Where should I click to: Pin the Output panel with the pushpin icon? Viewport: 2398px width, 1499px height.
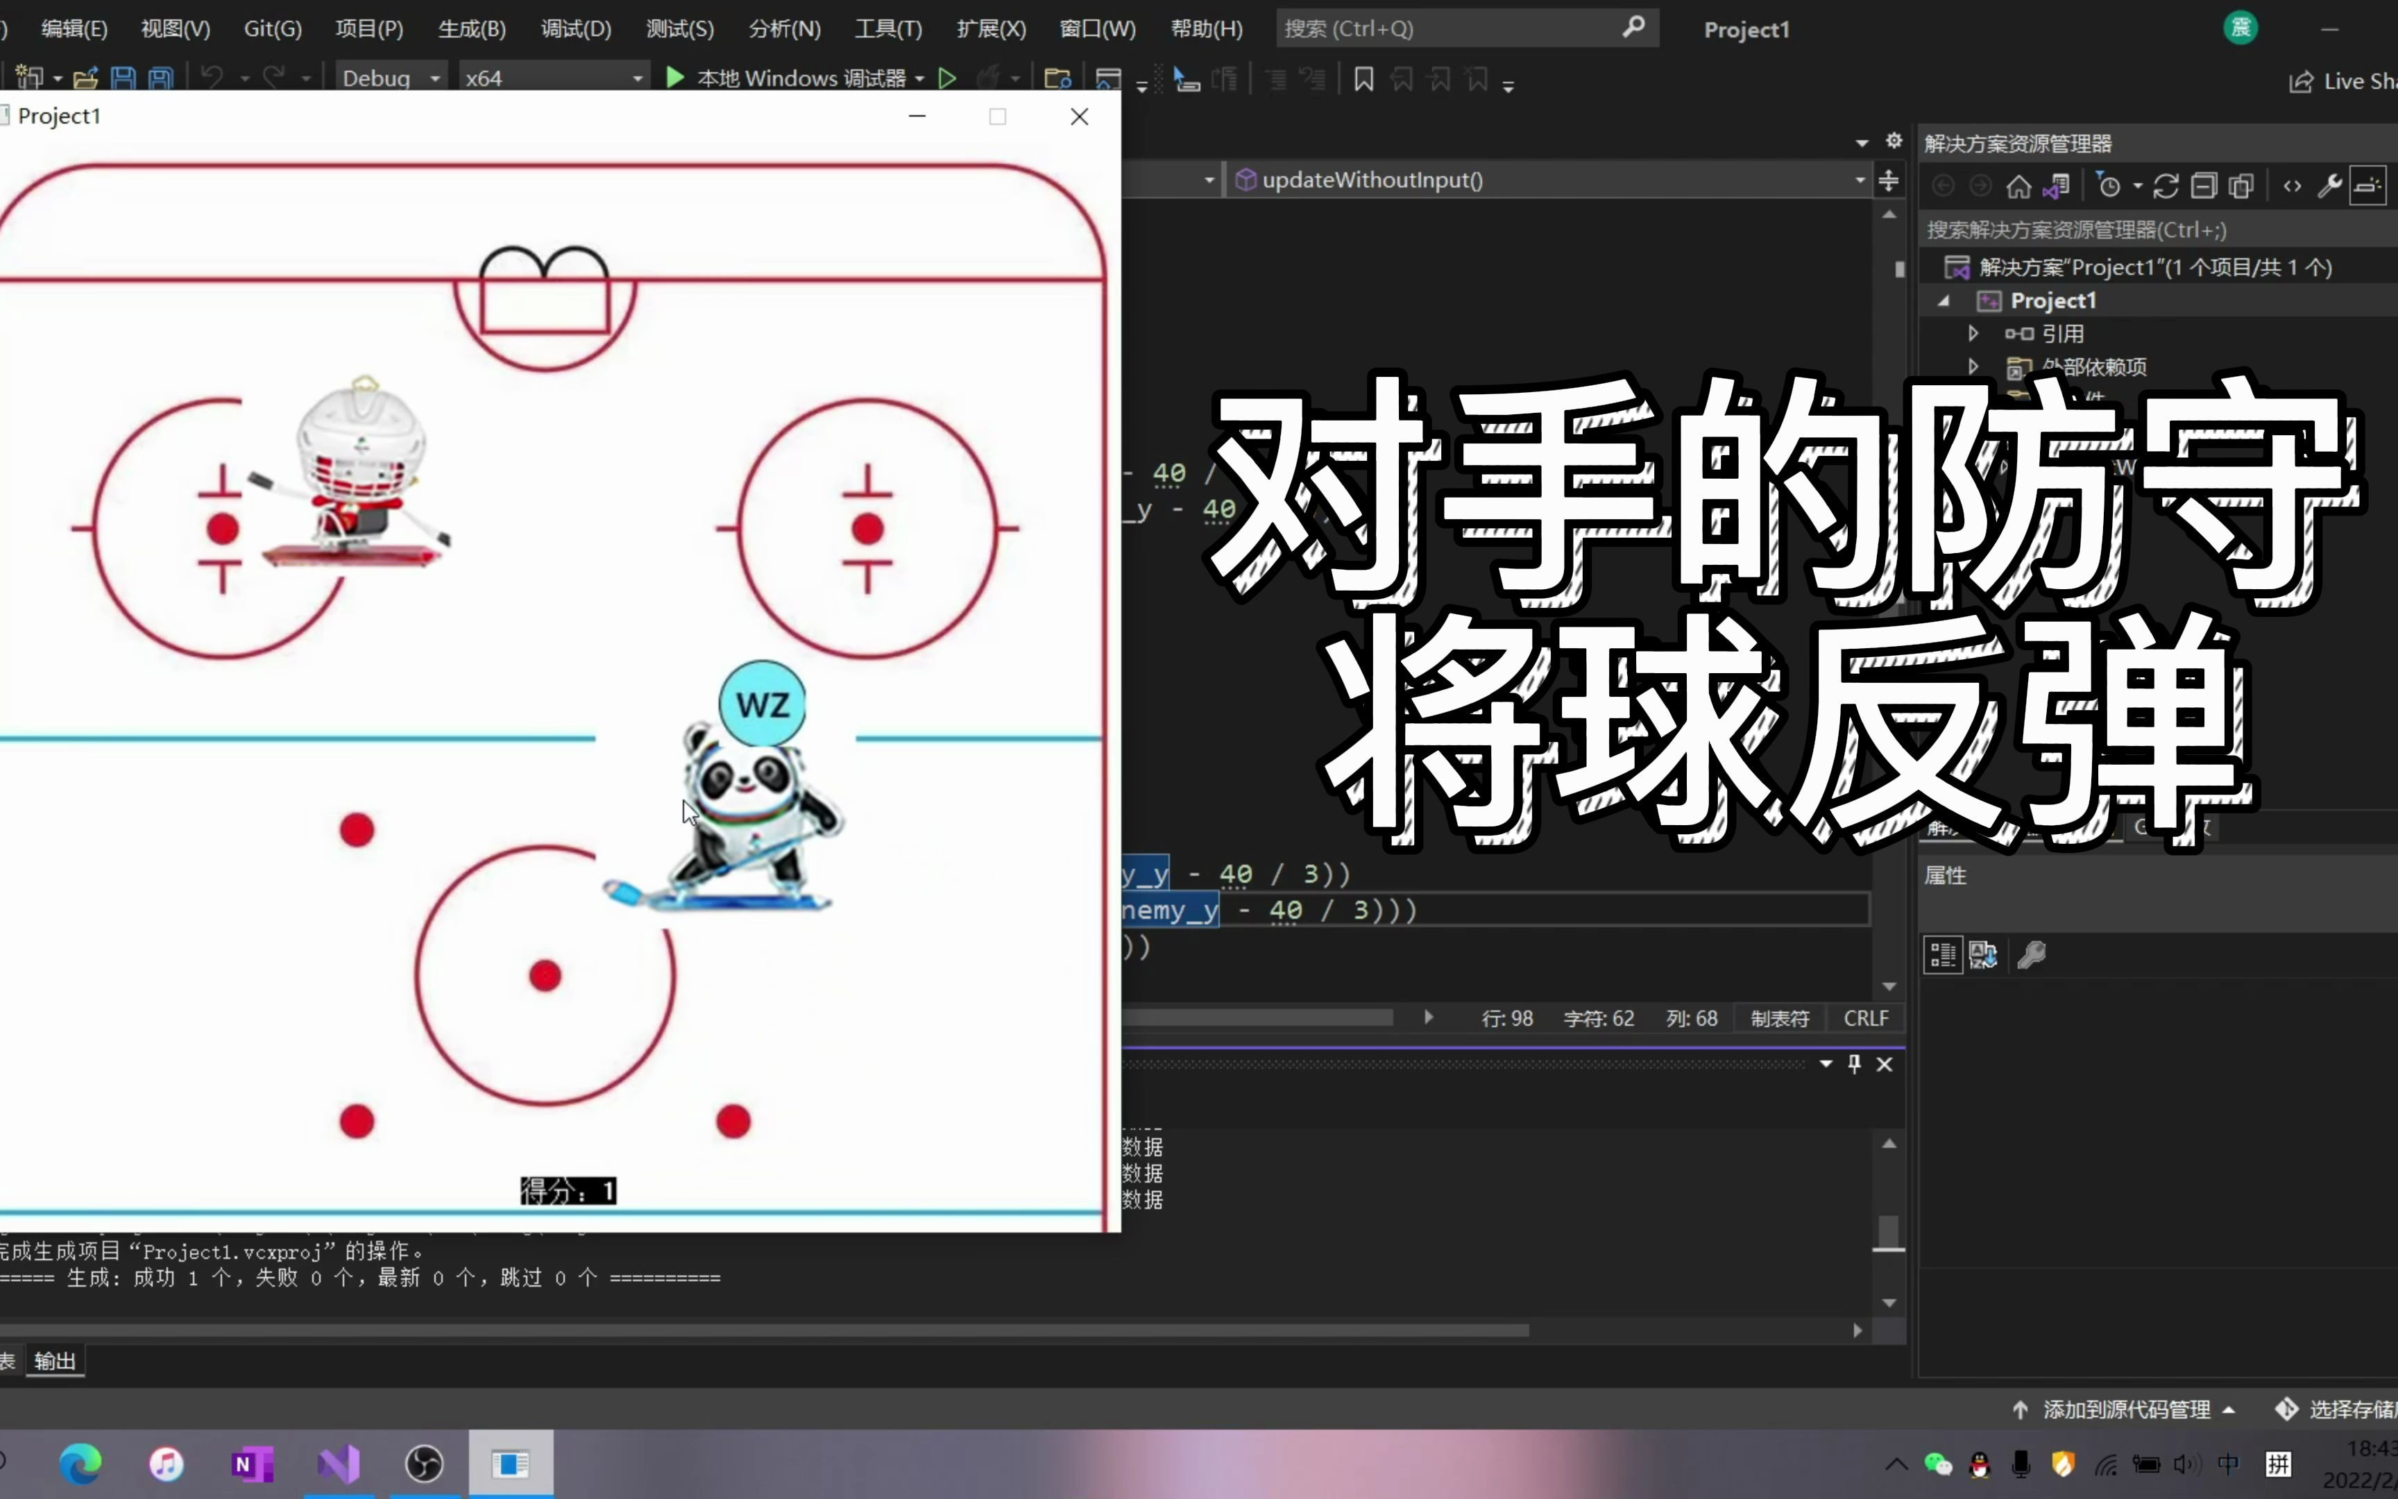[1854, 1064]
